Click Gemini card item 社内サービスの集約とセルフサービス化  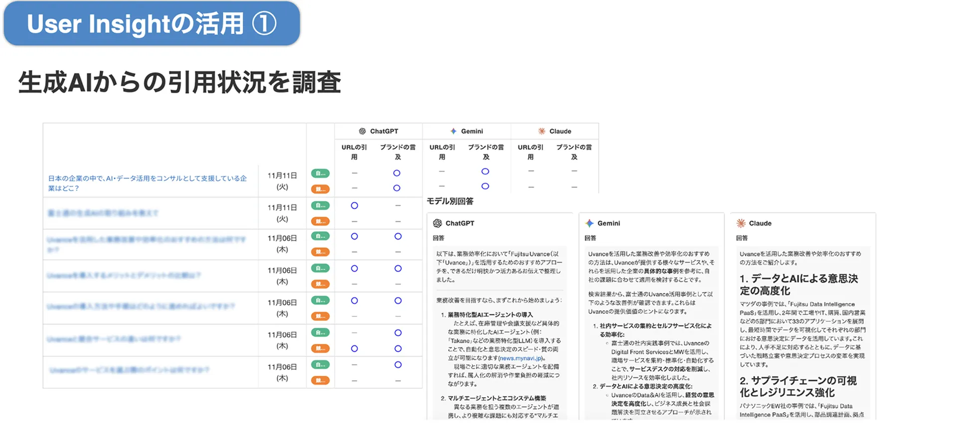655,330
